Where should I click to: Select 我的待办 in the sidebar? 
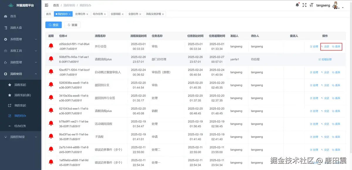coord(21,116)
